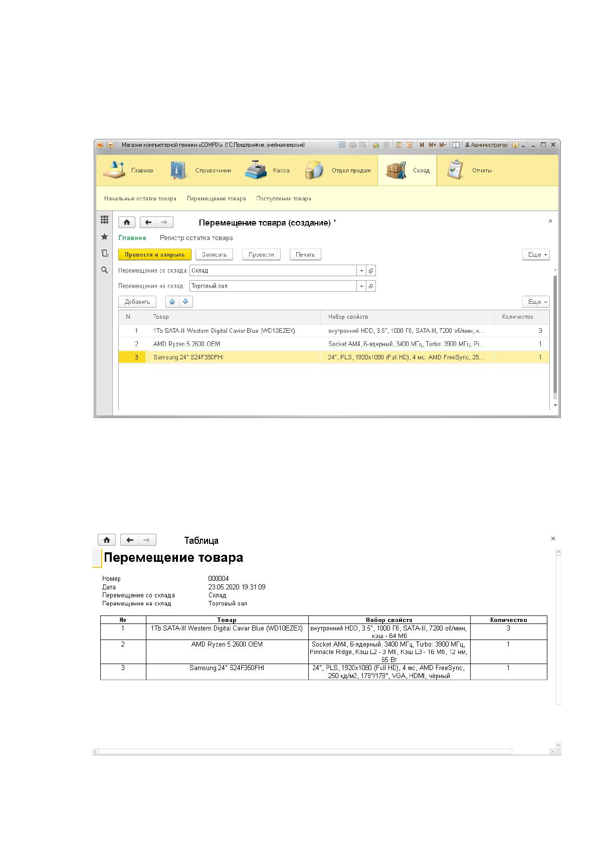Click home button in the Таблица window
597x844 pixels.
107,540
